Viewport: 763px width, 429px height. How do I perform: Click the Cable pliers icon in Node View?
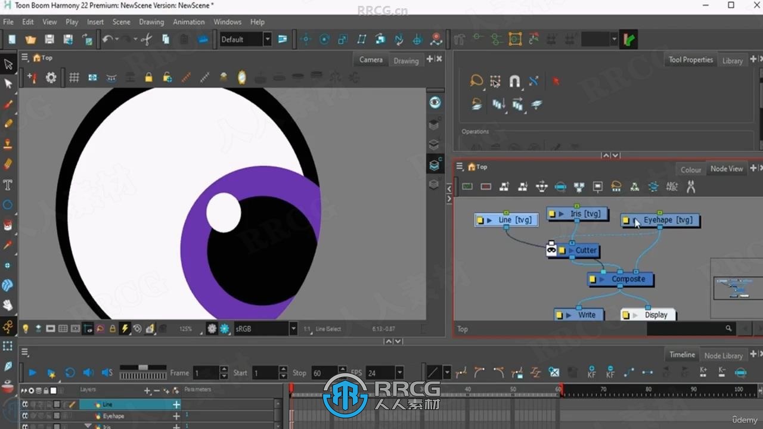coord(691,186)
